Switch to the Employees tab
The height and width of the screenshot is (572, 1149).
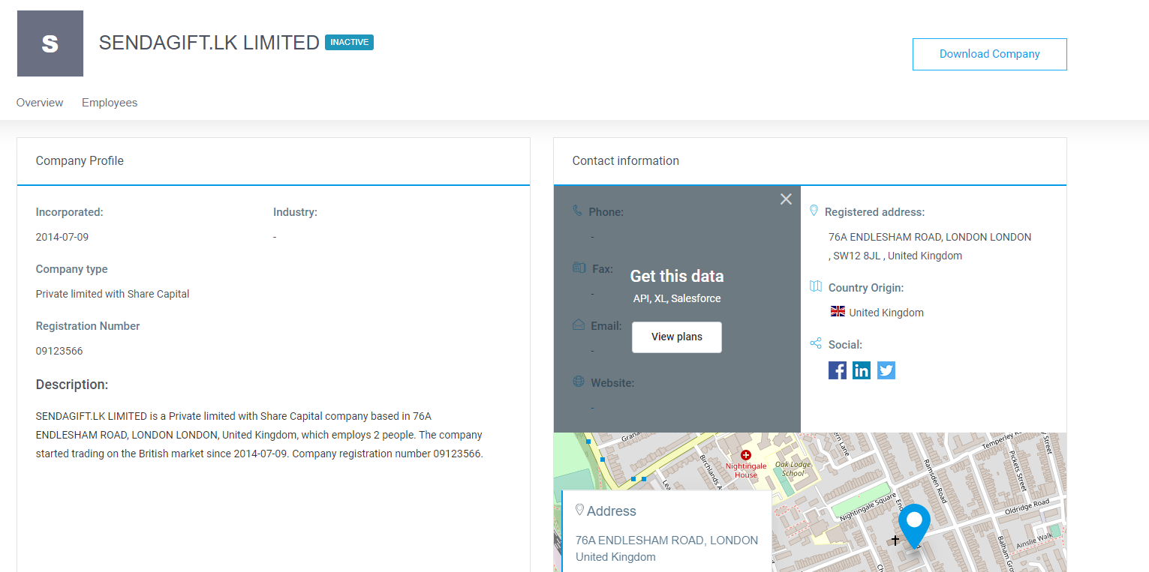(110, 103)
